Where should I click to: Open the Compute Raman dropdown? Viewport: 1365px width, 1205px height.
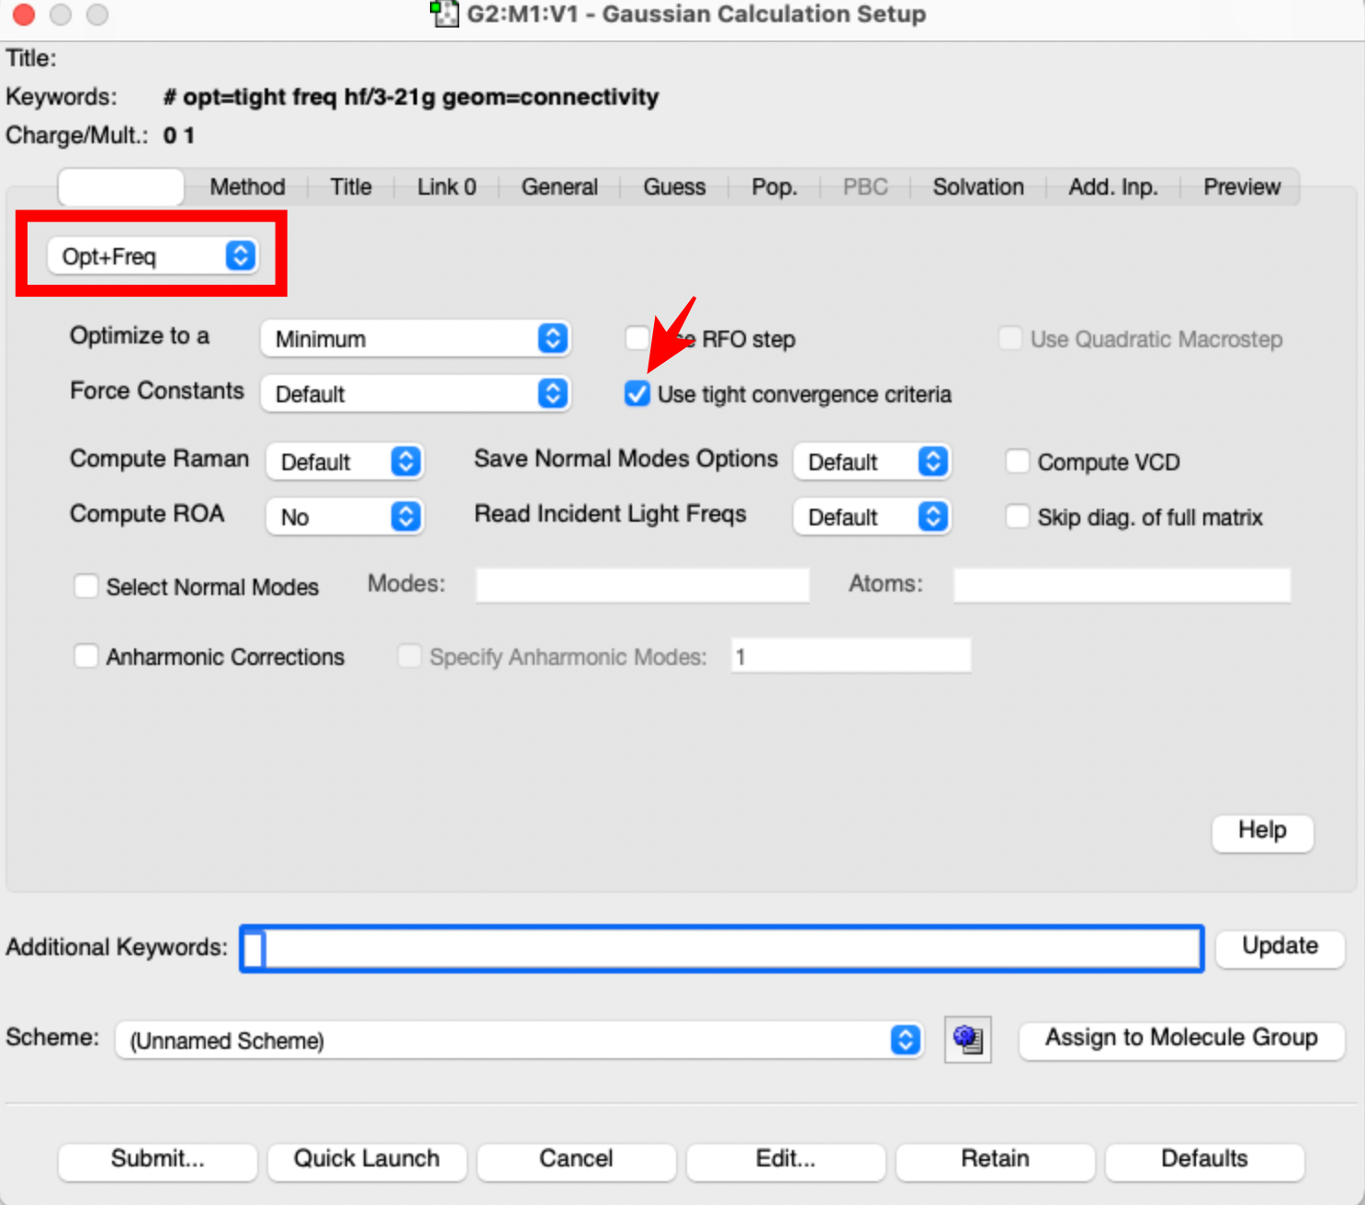[x=344, y=461]
